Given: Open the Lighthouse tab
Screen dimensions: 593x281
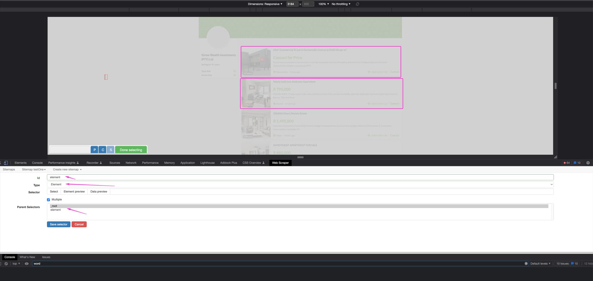Looking at the screenshot, I should (207, 163).
